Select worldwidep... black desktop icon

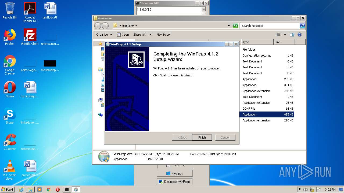[50, 65]
